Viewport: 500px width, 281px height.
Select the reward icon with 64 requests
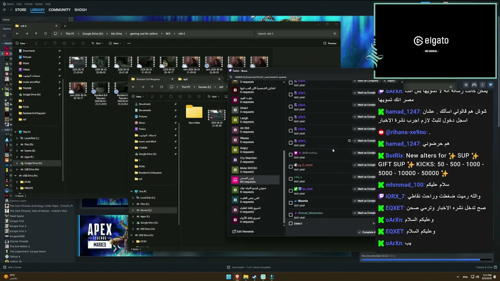pos(235,180)
